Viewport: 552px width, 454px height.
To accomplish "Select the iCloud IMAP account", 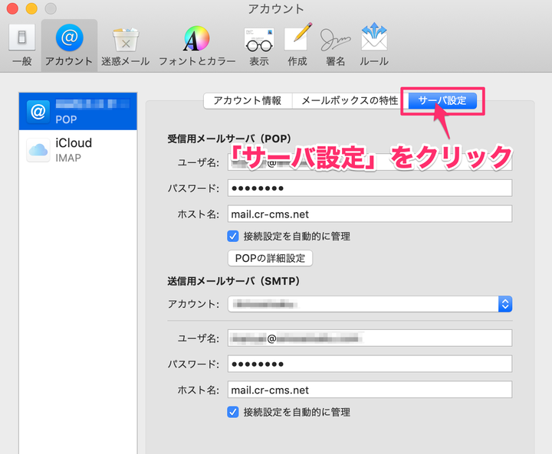I will click(x=77, y=150).
